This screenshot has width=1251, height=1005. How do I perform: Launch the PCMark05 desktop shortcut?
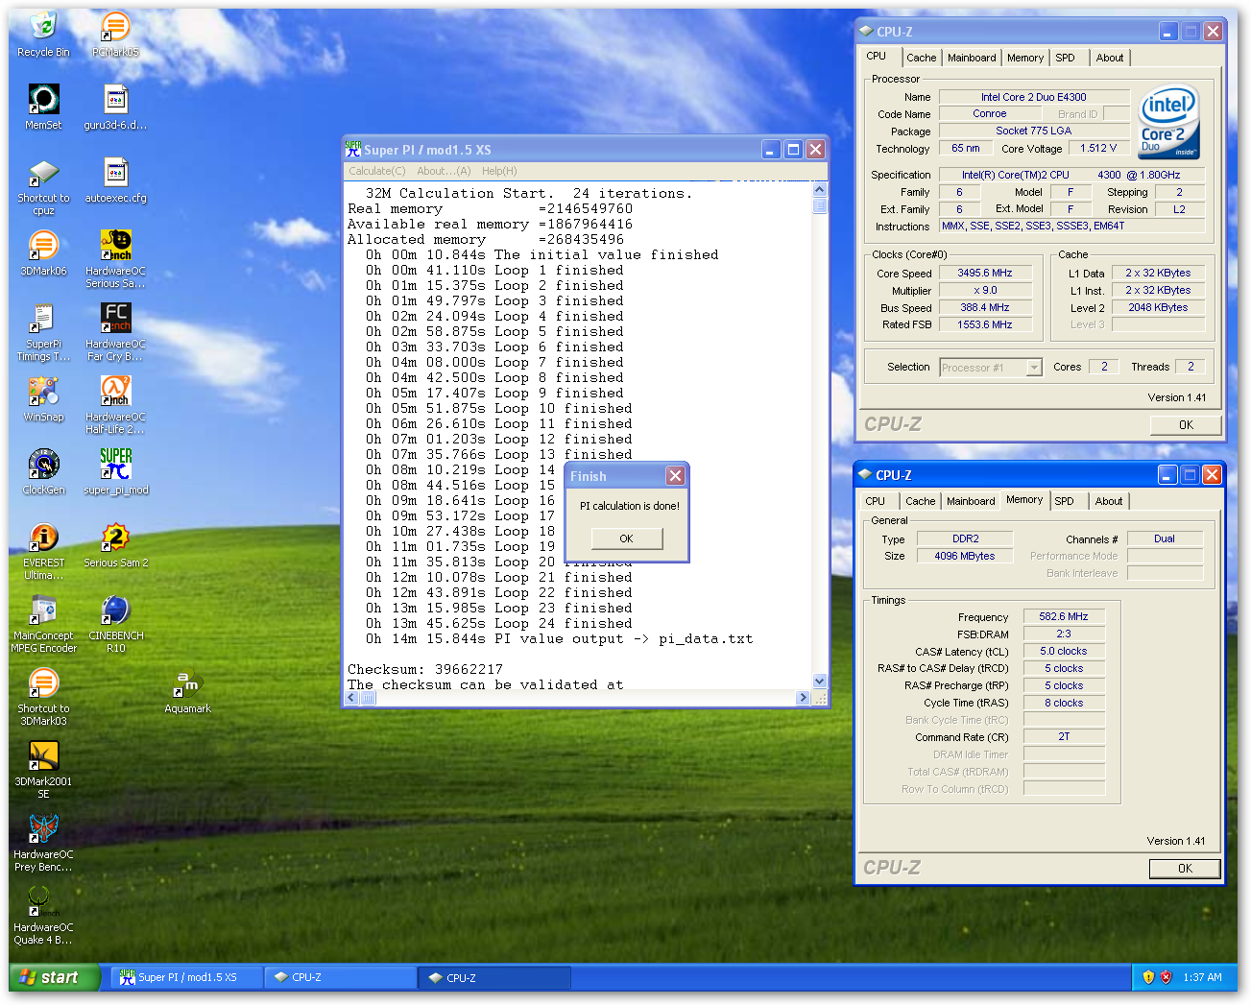point(116,35)
